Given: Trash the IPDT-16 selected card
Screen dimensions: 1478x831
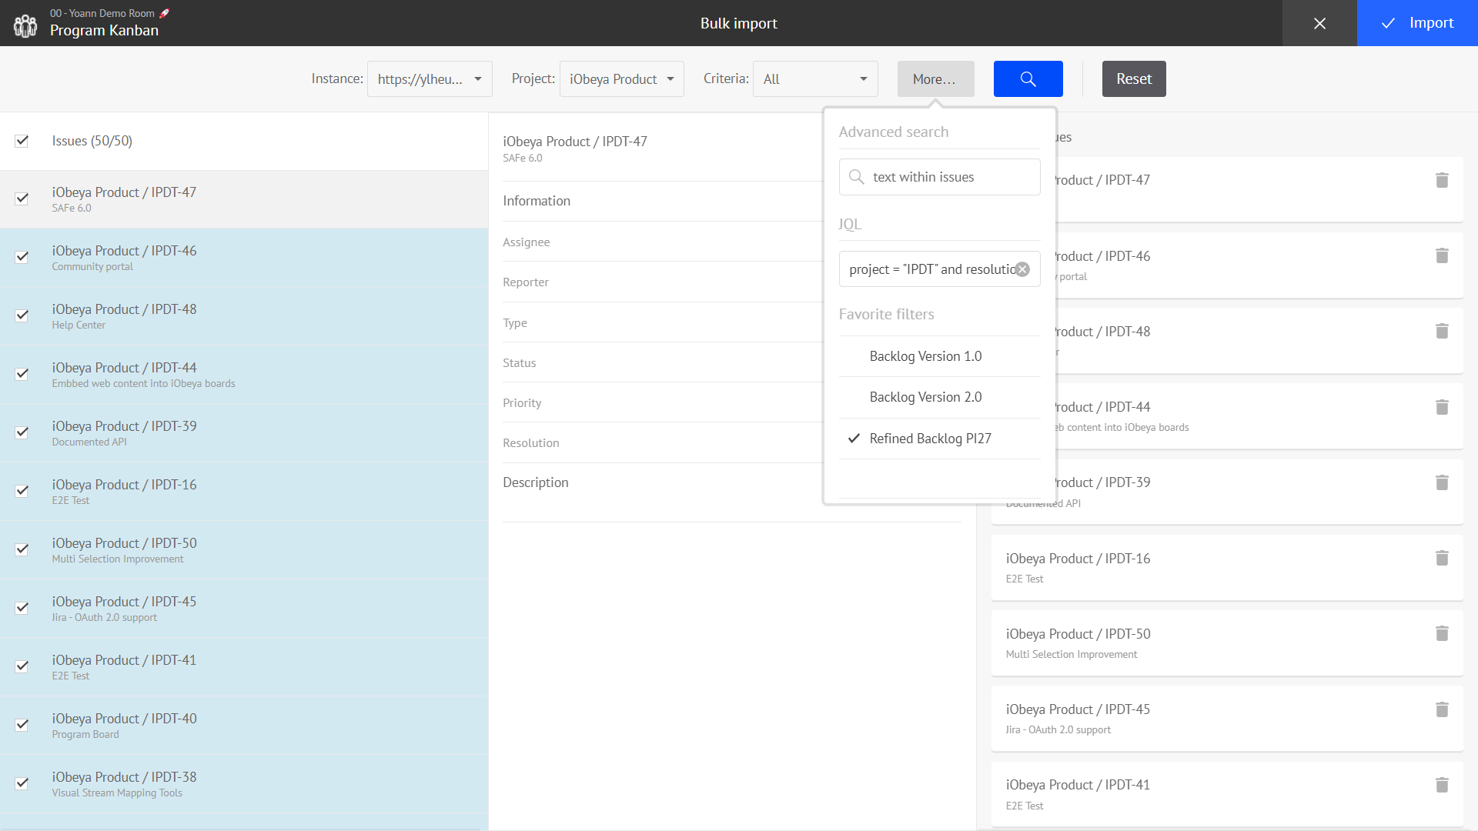Looking at the screenshot, I should (1442, 558).
